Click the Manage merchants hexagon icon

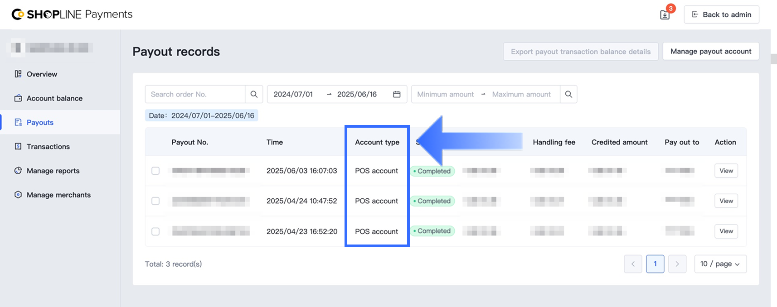click(18, 195)
